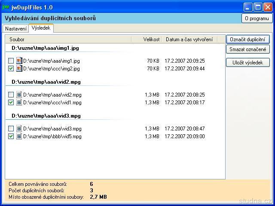The height and width of the screenshot is (206, 275).
Task: Select the group header D:\ruzne\tmp\aaa\vid3.mpg
Action: coord(46,116)
